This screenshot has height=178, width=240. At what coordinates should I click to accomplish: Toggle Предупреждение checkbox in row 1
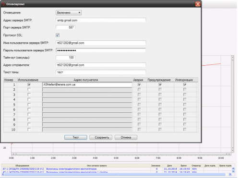[160, 84]
